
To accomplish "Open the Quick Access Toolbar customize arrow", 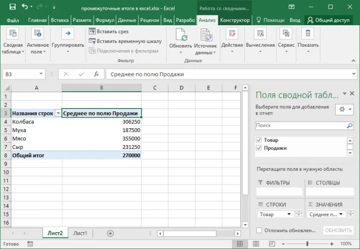I will (54, 7).
